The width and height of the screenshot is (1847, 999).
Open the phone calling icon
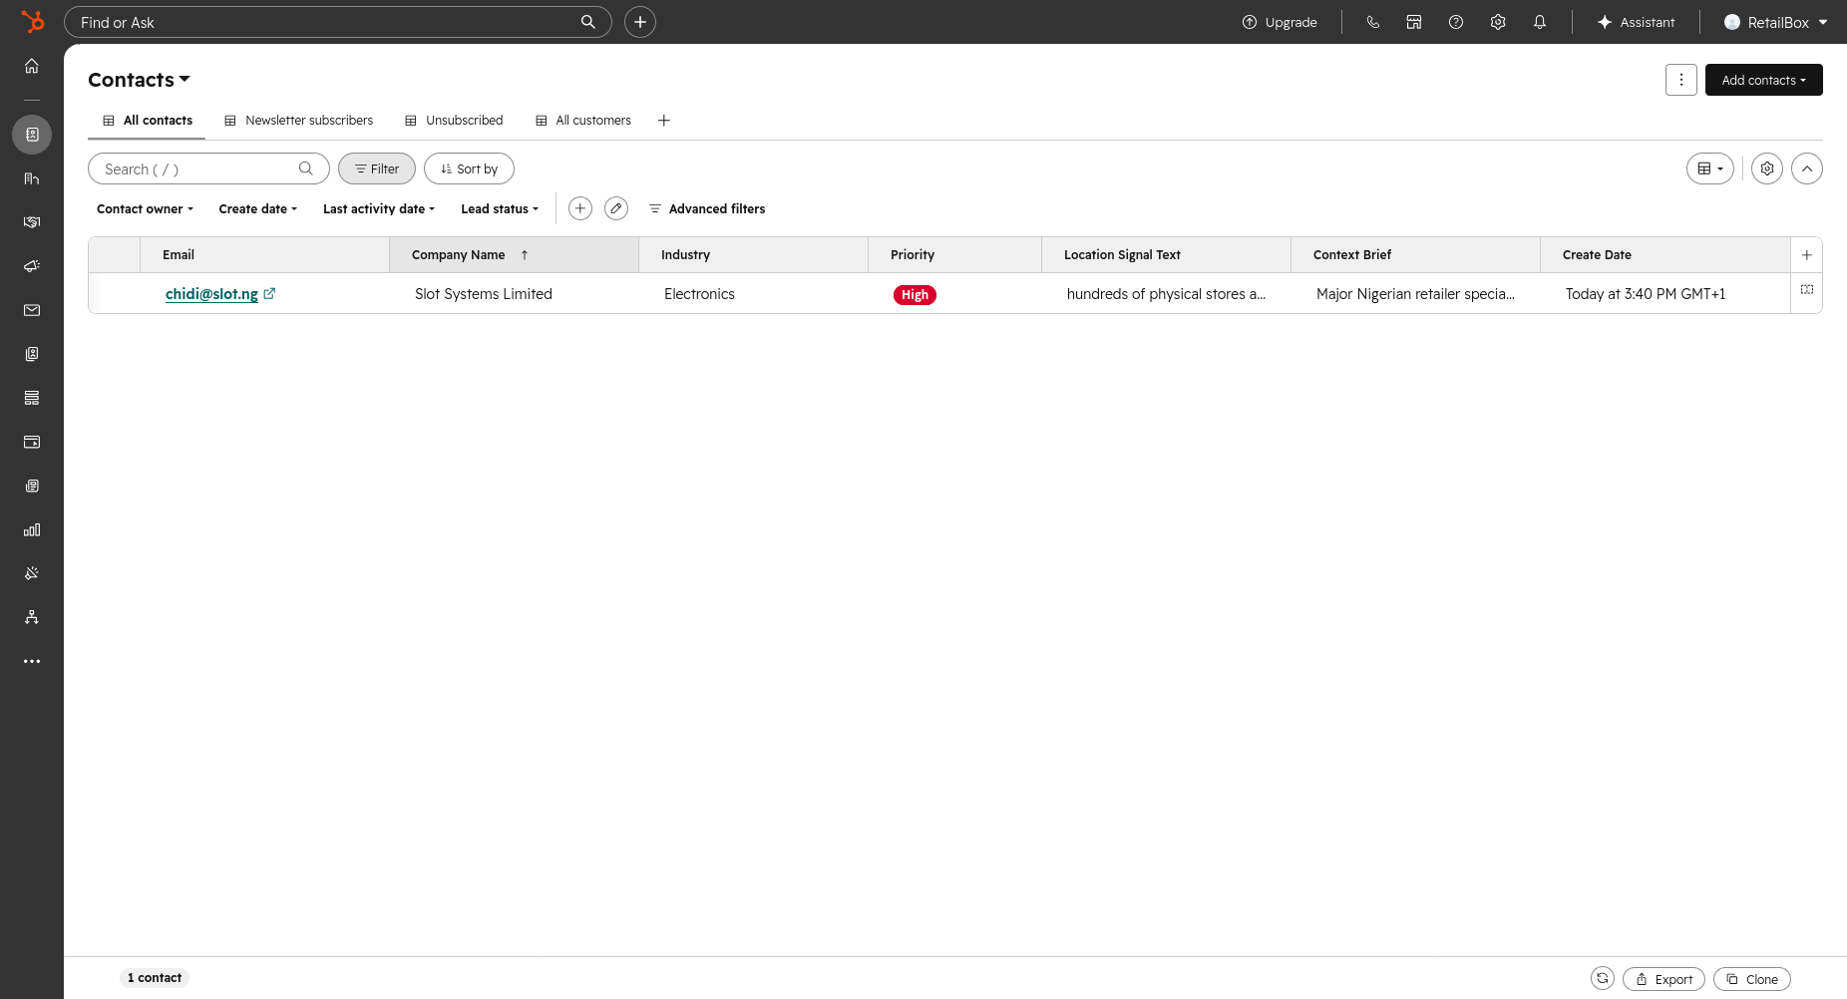[1373, 22]
